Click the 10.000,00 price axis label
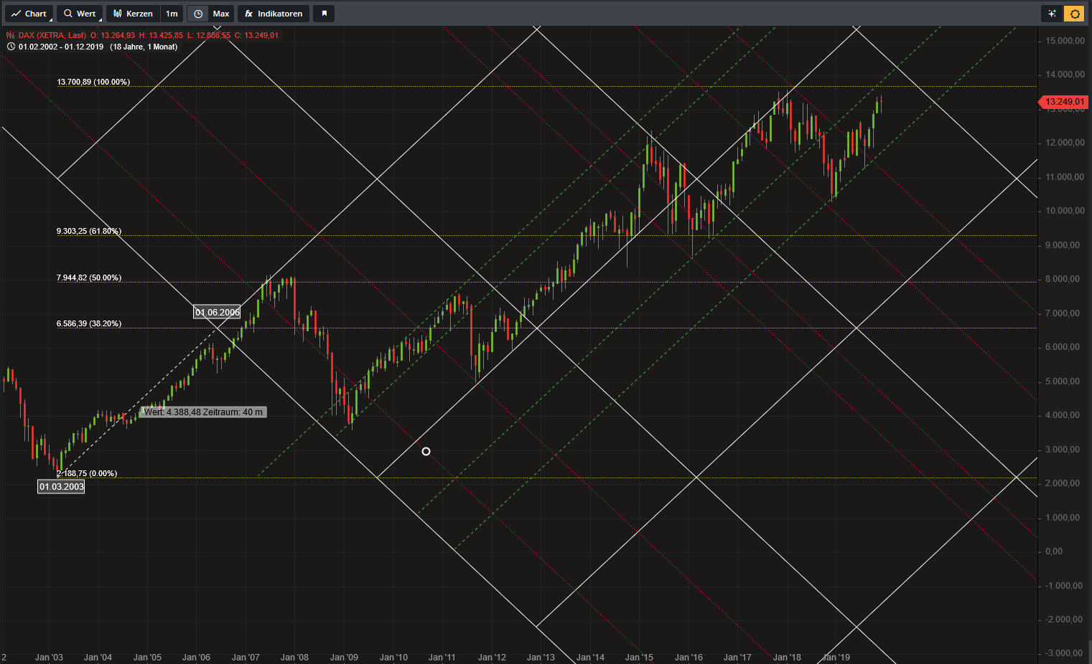The width and height of the screenshot is (1092, 664). [x=1065, y=211]
